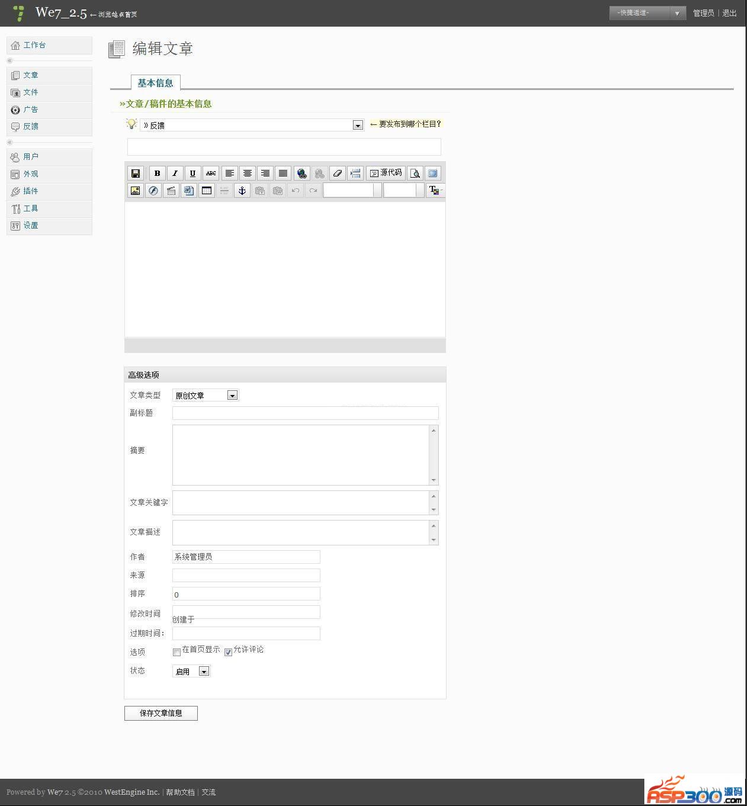Open 插件 in the sidebar
Image resolution: width=748 pixels, height=806 pixels.
click(49, 191)
